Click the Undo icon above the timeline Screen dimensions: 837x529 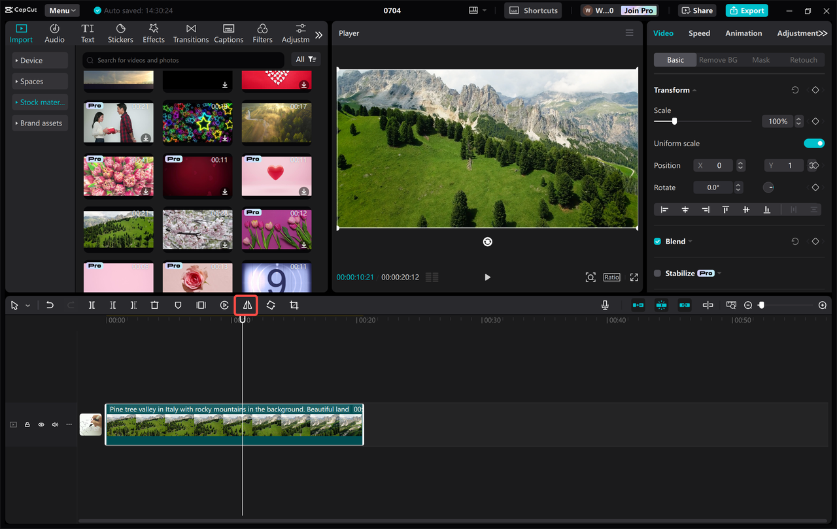[x=50, y=305]
